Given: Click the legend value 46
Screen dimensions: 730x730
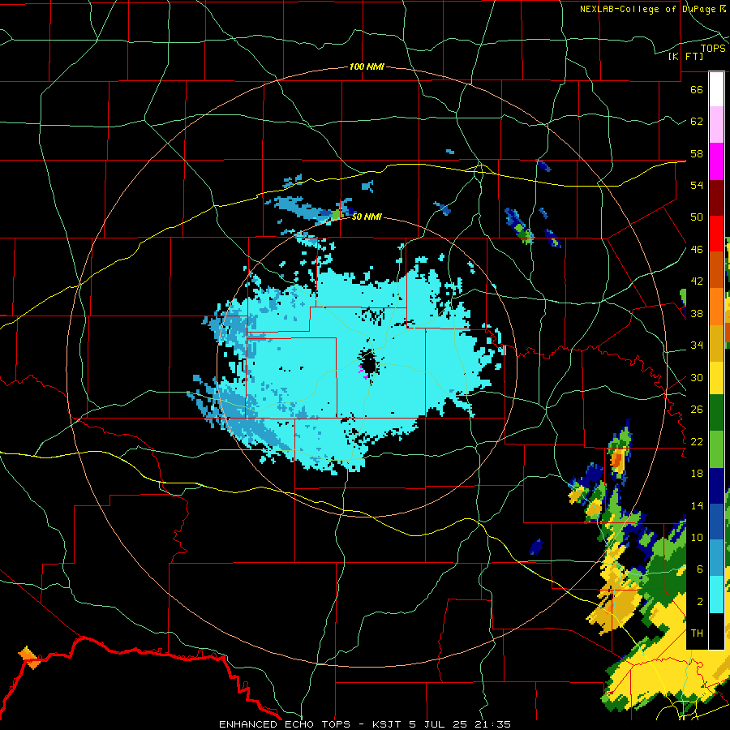Looking at the screenshot, I should pyautogui.click(x=697, y=250).
